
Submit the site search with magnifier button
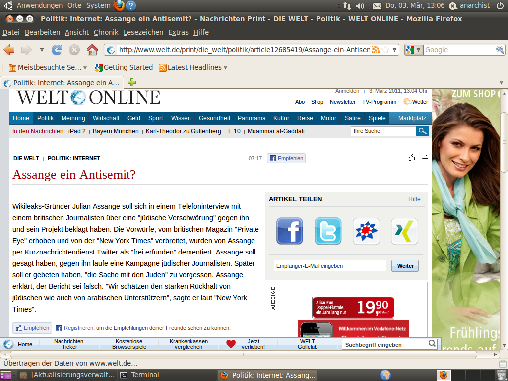tap(423, 131)
